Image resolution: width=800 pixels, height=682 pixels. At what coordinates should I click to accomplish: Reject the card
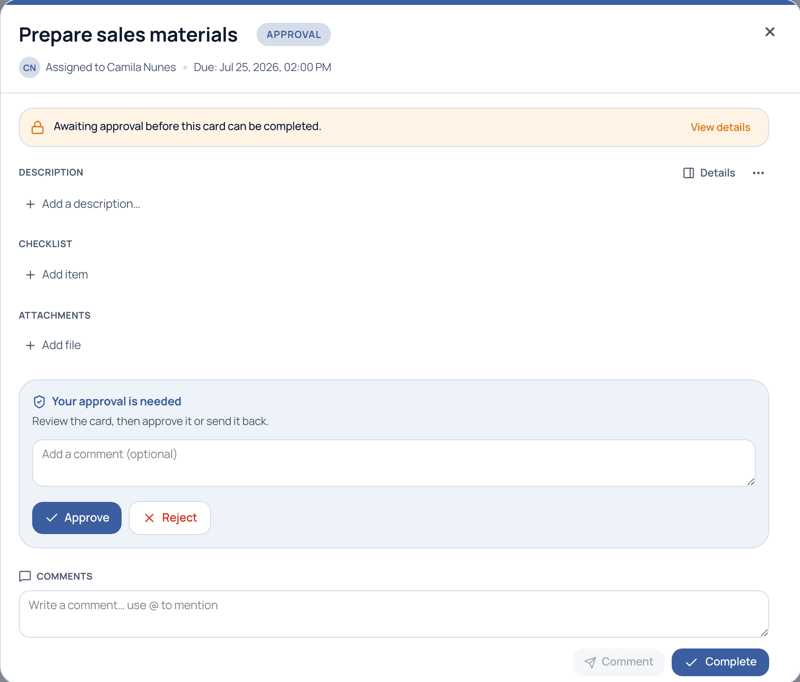170,518
